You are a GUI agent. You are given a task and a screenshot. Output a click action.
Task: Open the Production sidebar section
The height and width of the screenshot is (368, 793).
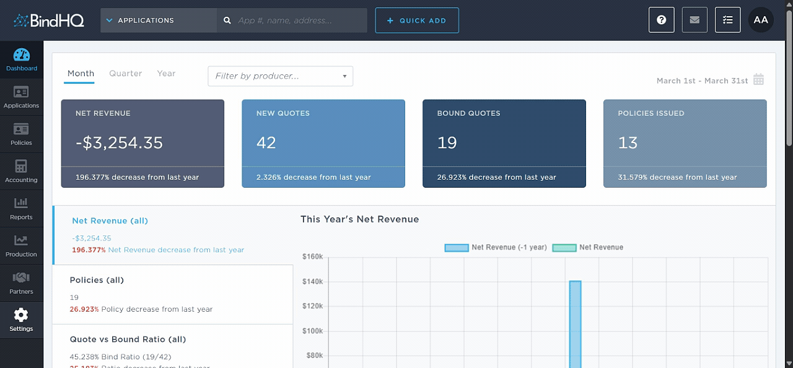tap(22, 245)
